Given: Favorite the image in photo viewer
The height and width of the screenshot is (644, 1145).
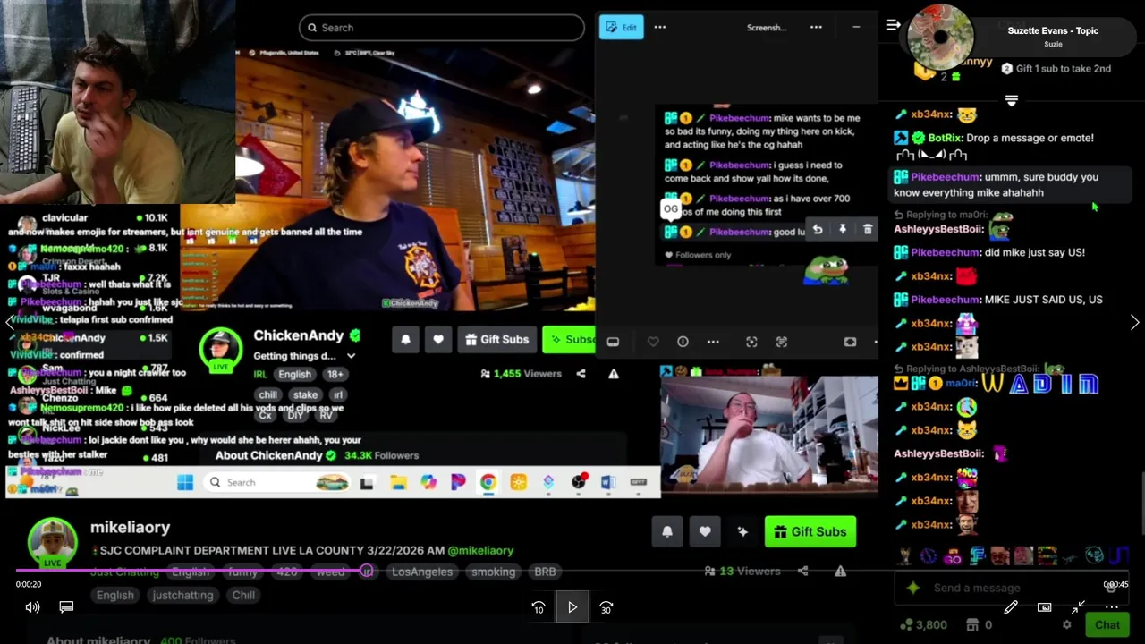Looking at the screenshot, I should tap(653, 342).
